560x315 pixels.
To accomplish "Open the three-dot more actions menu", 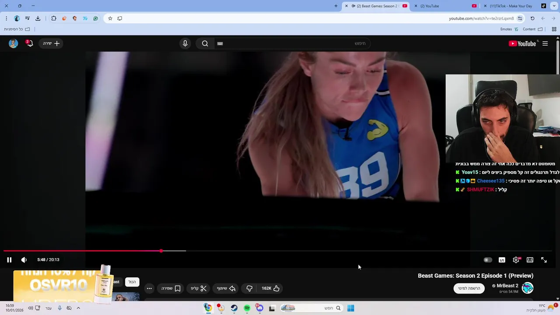I will pos(149,288).
